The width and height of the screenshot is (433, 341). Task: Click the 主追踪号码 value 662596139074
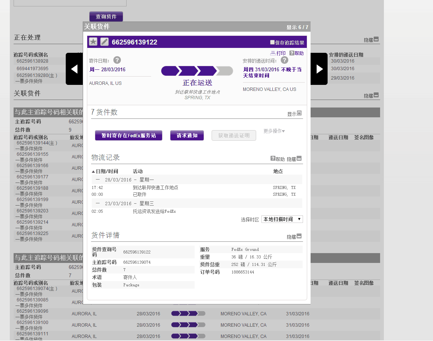(137, 262)
